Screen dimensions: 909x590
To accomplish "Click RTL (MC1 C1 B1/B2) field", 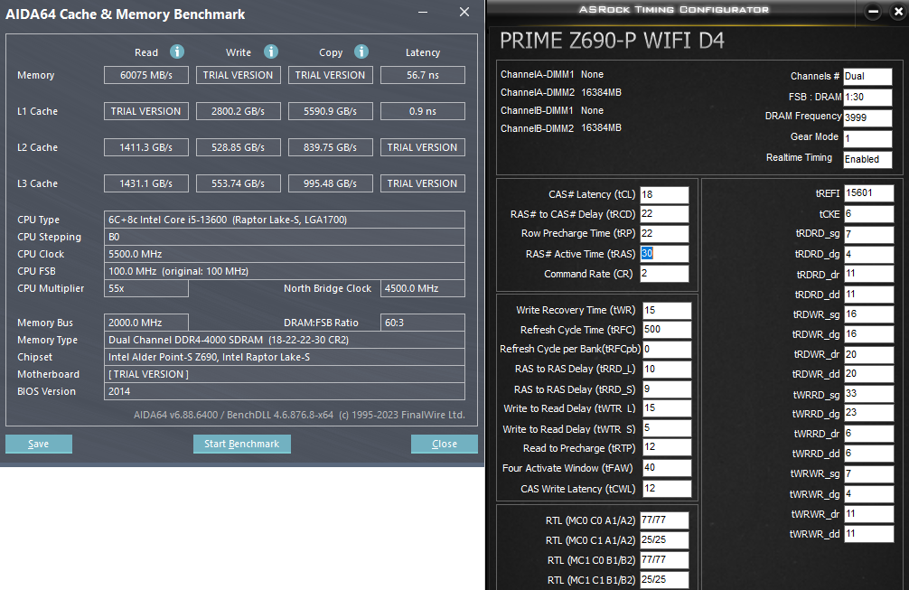I will (x=664, y=579).
